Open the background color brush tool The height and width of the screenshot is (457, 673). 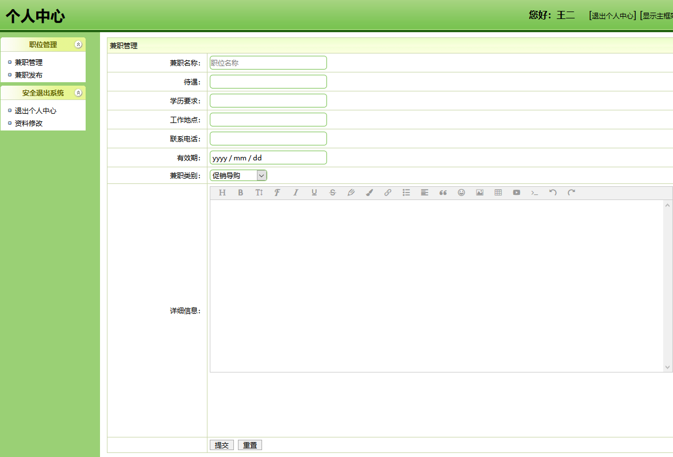pyautogui.click(x=370, y=193)
